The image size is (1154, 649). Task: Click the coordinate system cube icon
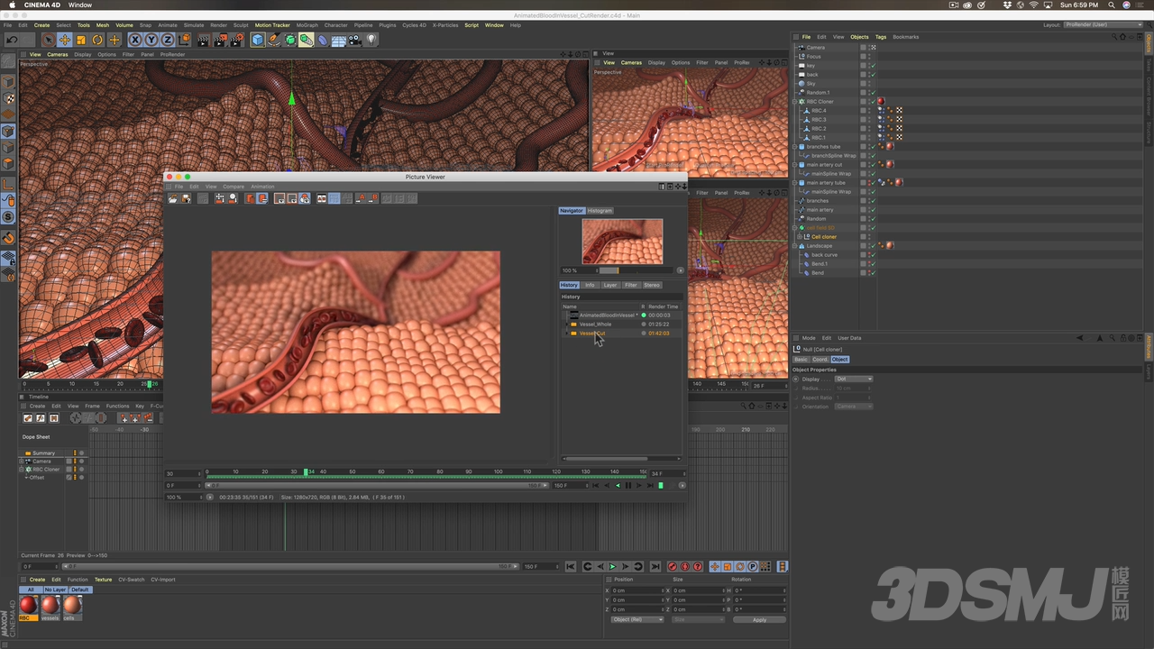coord(184,40)
